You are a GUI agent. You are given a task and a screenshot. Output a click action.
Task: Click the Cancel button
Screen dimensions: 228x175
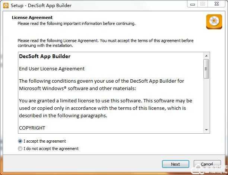[207, 164]
